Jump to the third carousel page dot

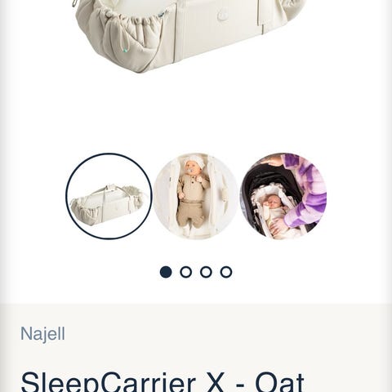tap(206, 272)
